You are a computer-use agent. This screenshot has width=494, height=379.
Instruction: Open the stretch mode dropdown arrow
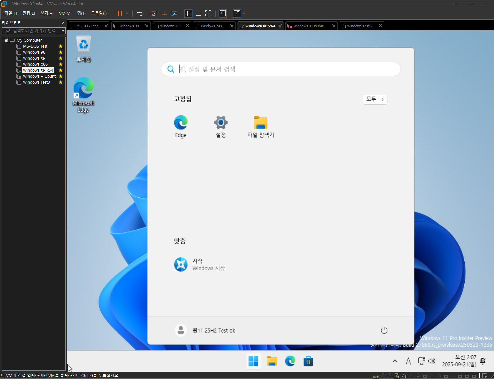coord(244,13)
